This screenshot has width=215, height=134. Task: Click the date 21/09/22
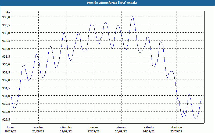(x=66, y=131)
